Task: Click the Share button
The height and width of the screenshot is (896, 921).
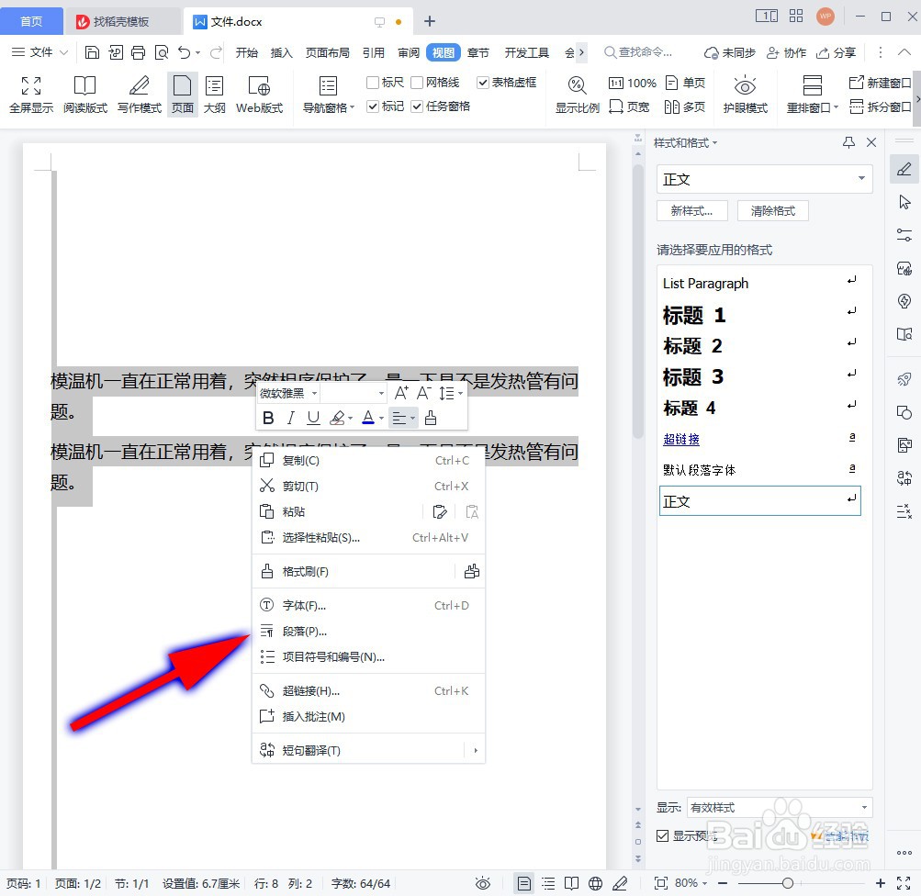Action: click(837, 53)
